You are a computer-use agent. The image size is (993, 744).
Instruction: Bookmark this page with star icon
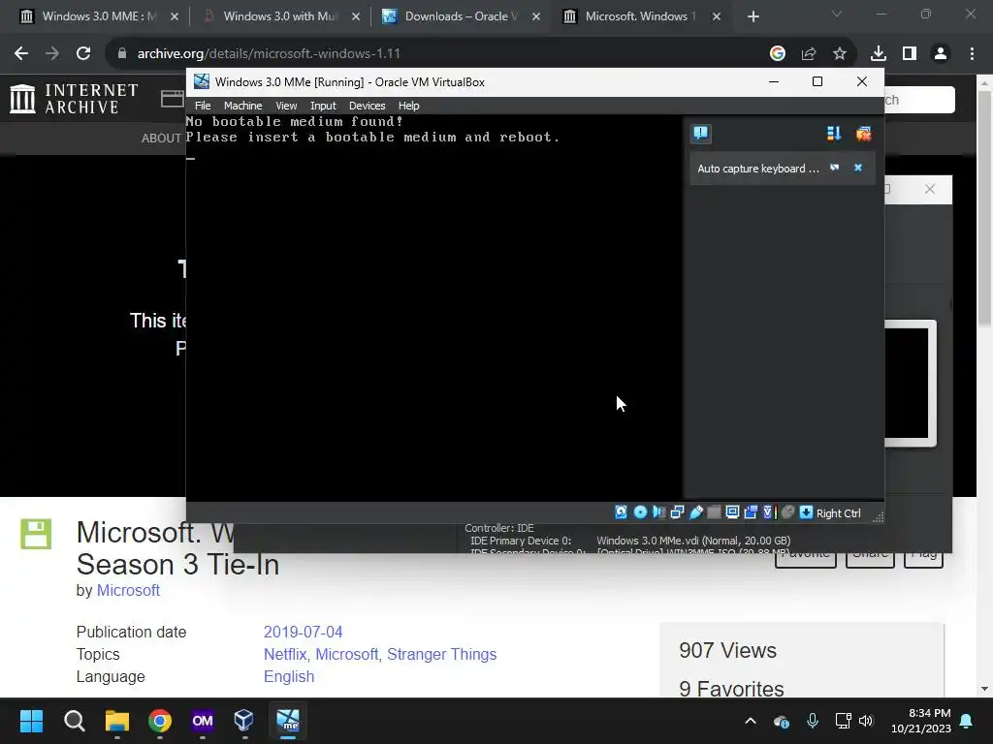pyautogui.click(x=840, y=54)
